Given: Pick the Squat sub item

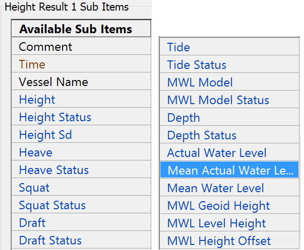Looking at the screenshot, I should [34, 188].
